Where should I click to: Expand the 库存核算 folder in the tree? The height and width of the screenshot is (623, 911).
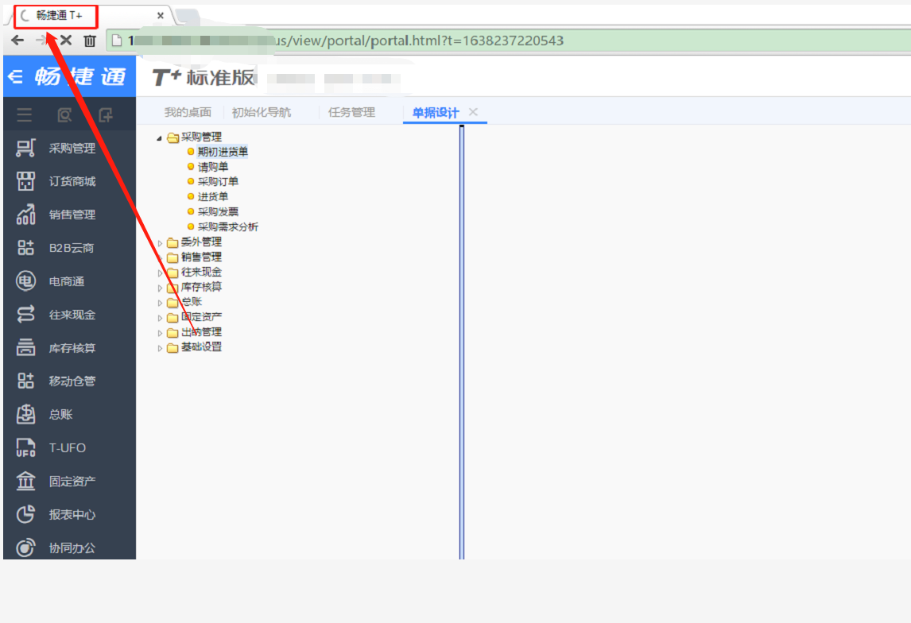click(160, 288)
